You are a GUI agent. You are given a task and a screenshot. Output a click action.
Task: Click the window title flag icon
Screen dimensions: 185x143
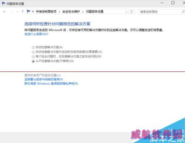[x=4, y=3]
